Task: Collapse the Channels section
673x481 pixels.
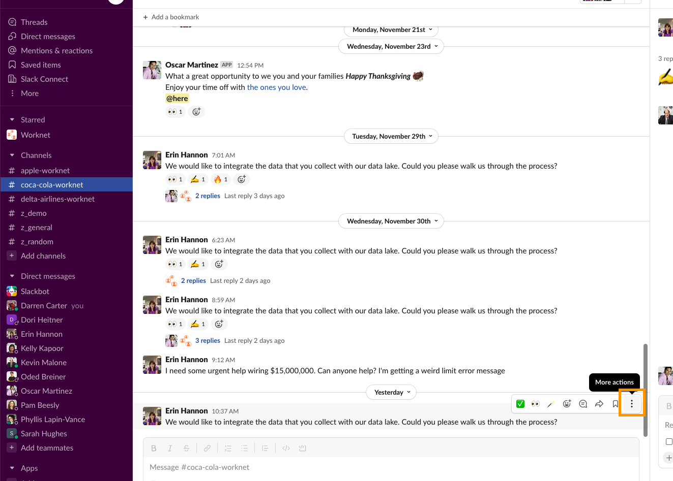Action: [x=12, y=155]
